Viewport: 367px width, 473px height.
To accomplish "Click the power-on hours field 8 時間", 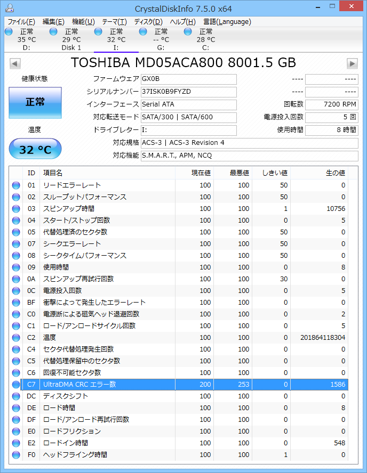I will pyautogui.click(x=332, y=131).
